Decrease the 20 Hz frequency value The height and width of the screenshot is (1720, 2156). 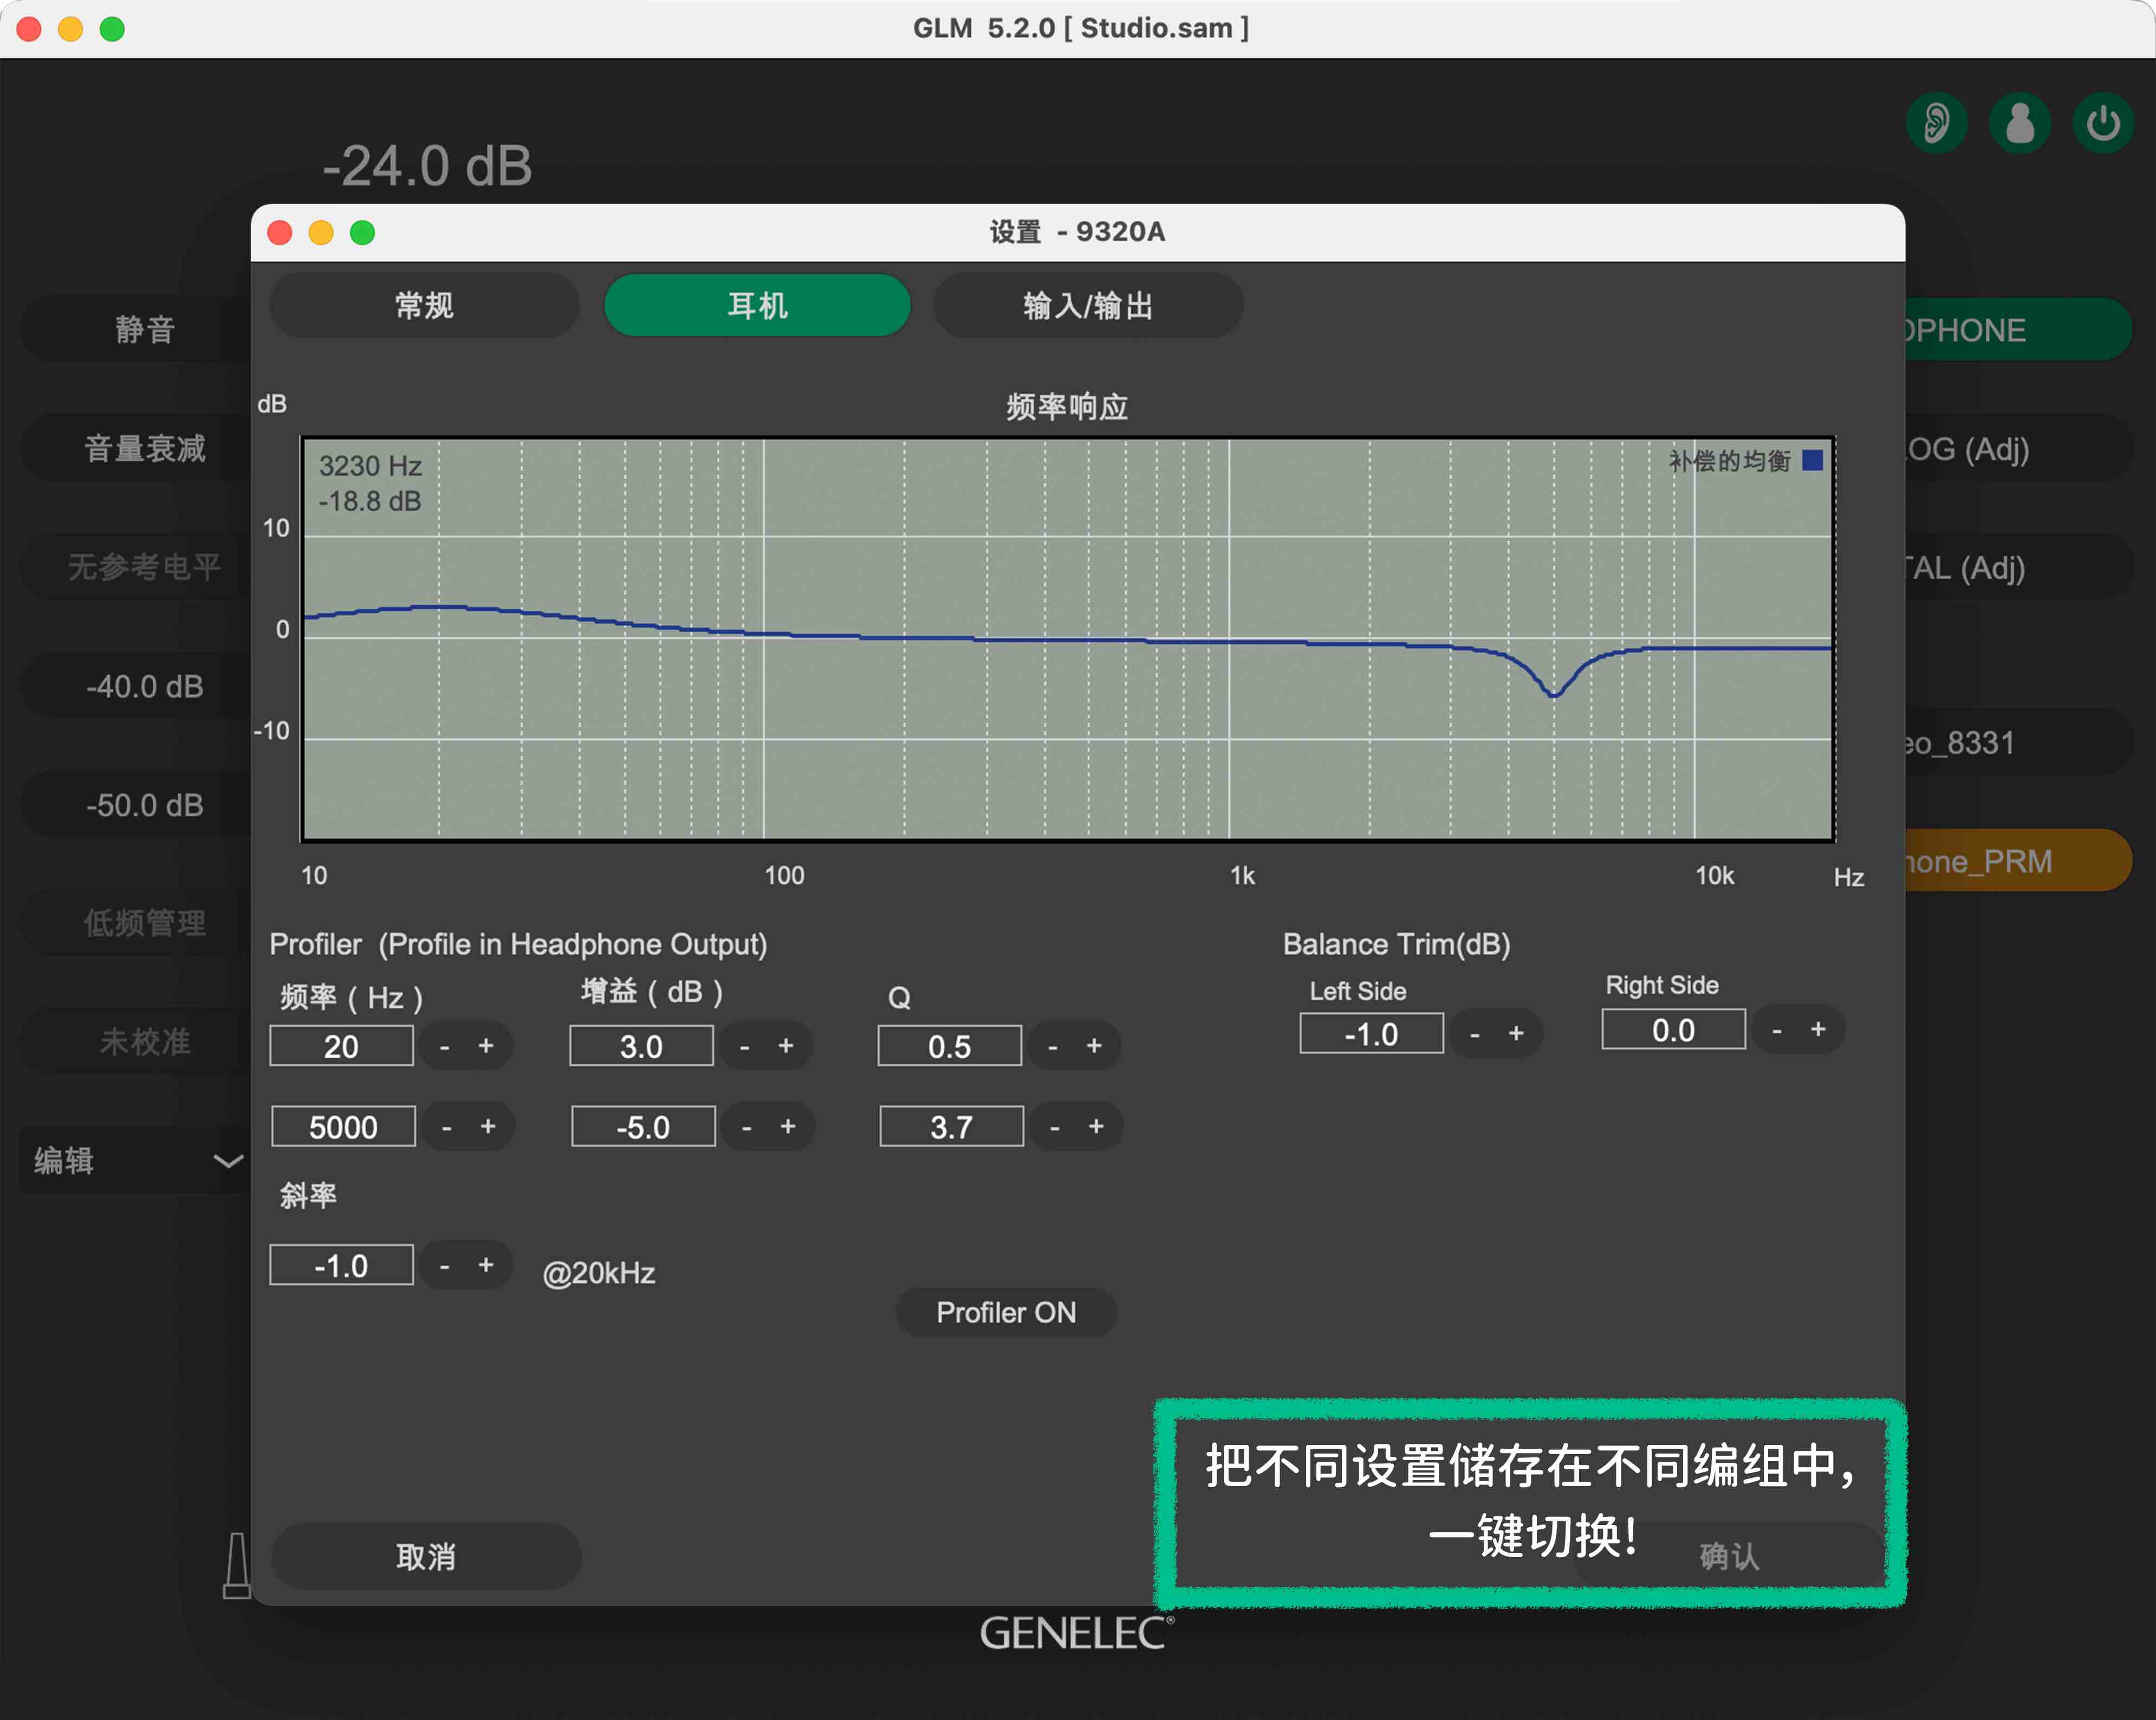click(x=444, y=1046)
